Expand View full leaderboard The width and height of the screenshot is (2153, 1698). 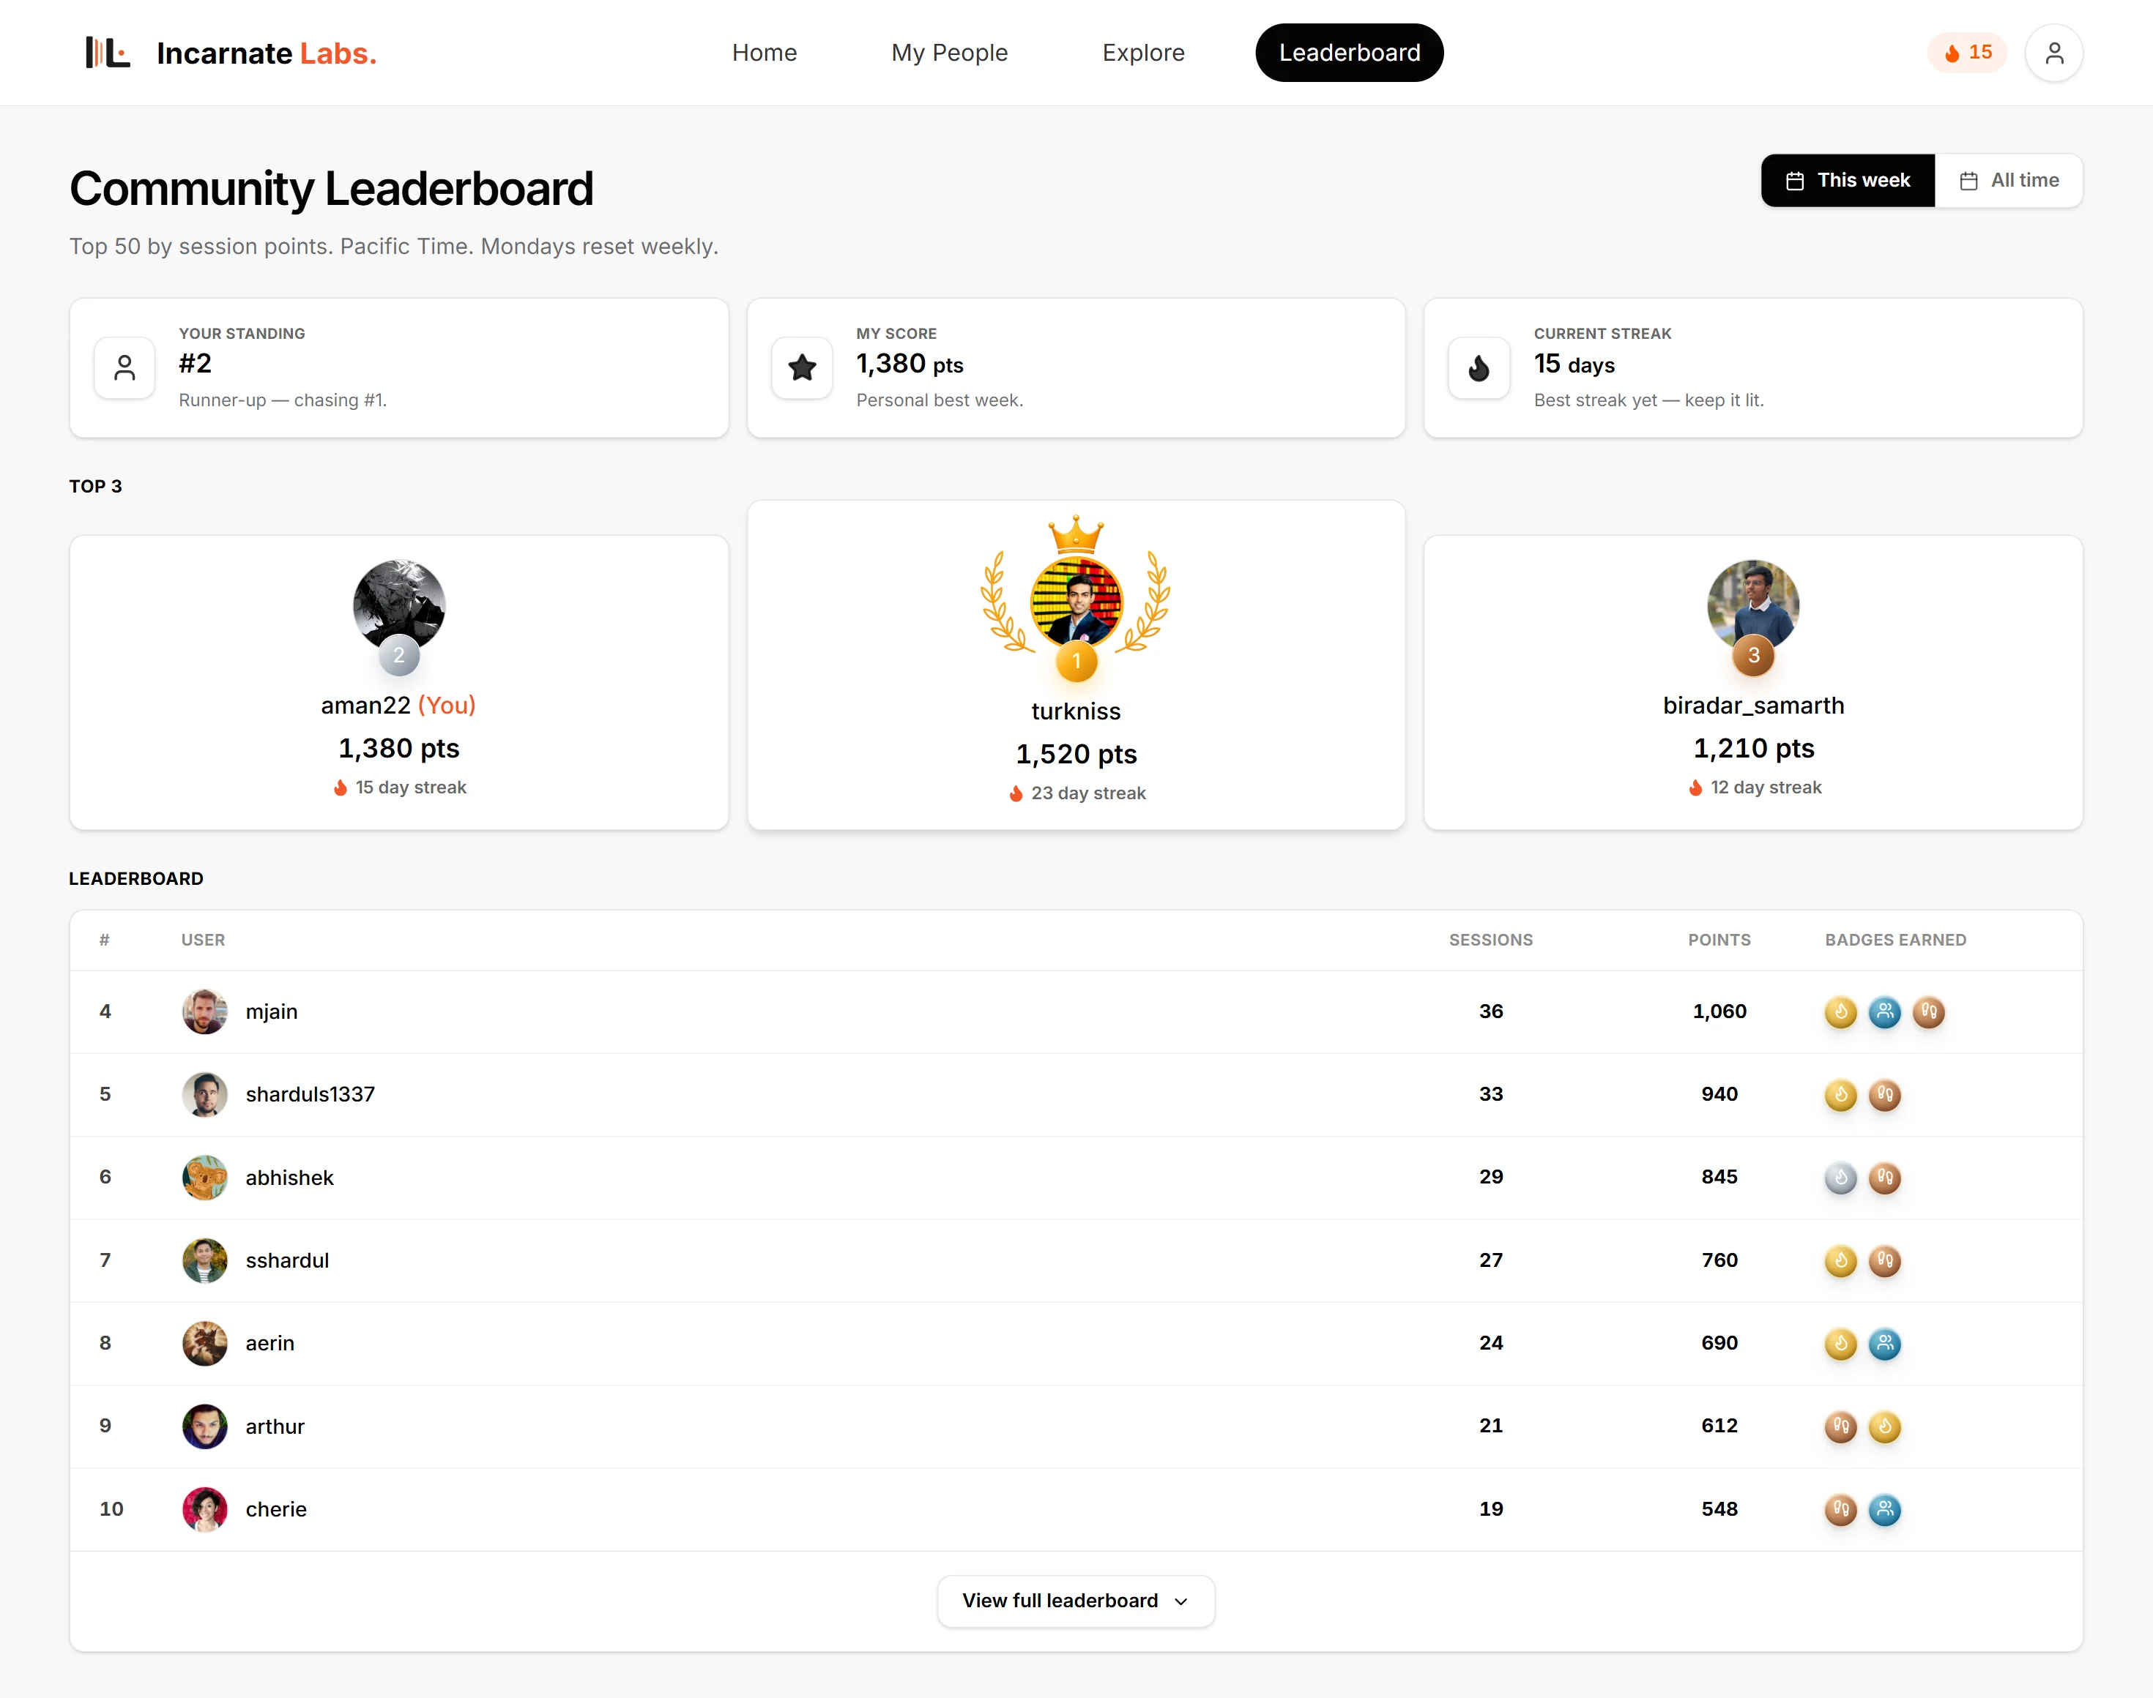point(1076,1601)
